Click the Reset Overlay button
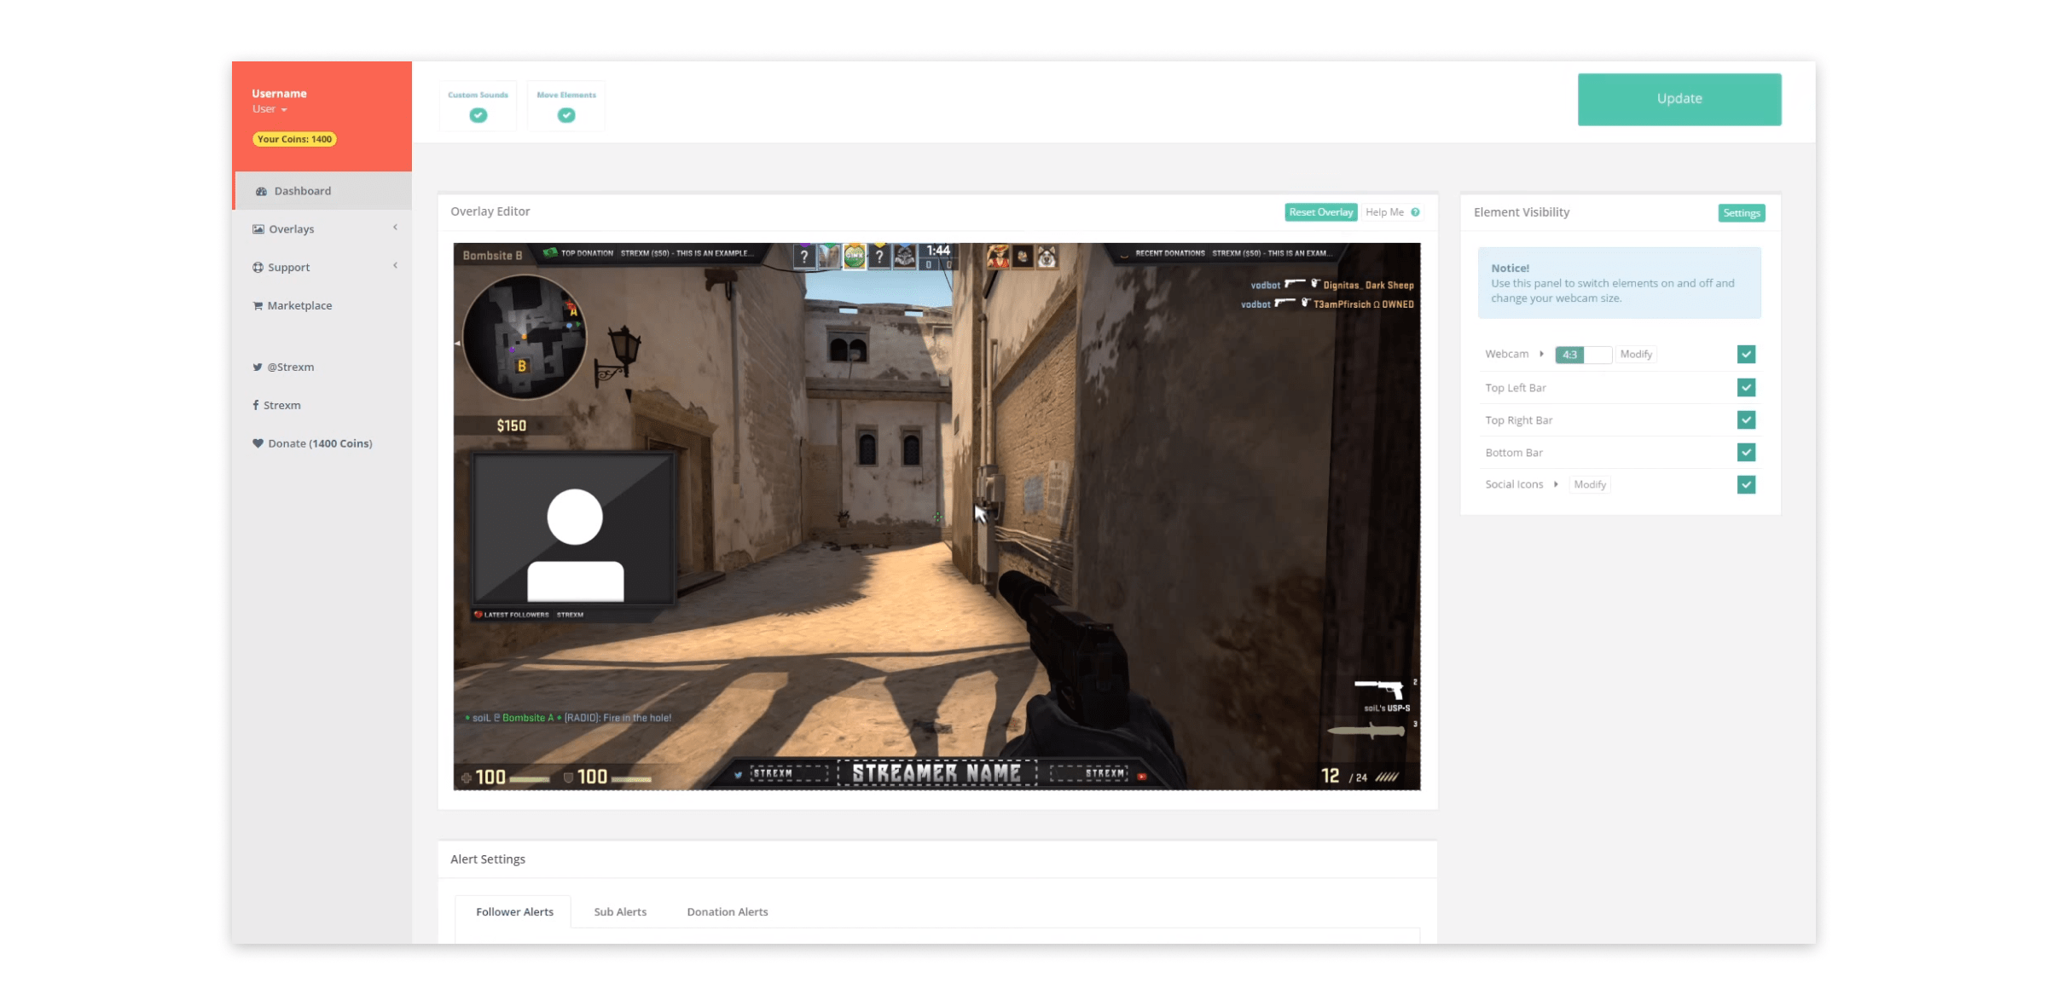Image resolution: width=2047 pixels, height=1006 pixels. point(1321,212)
